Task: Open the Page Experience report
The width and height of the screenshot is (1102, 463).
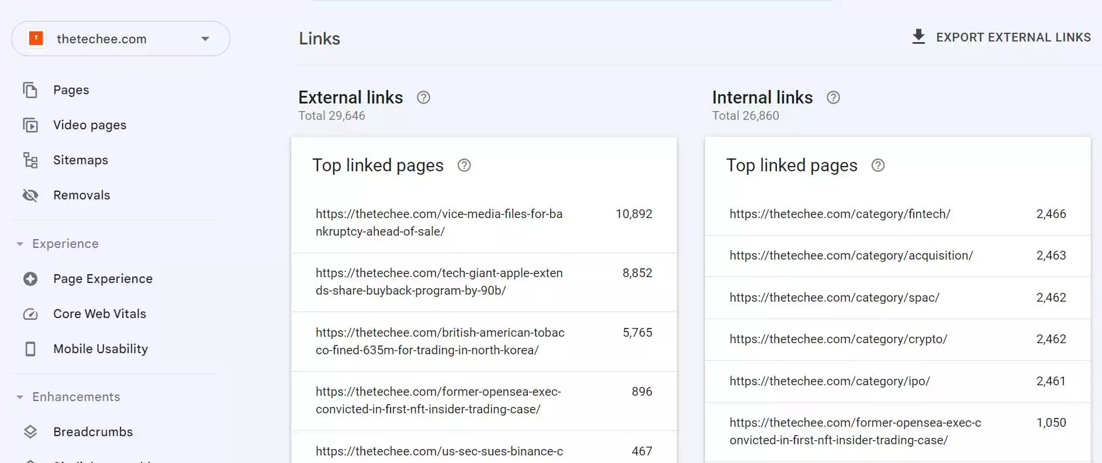Action: tap(103, 279)
